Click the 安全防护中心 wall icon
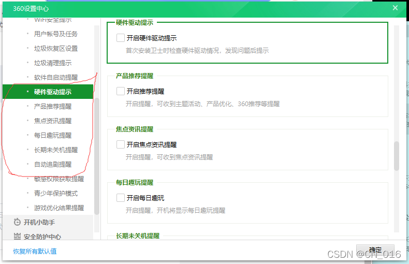The width and height of the screenshot is (409, 264). click(x=17, y=237)
